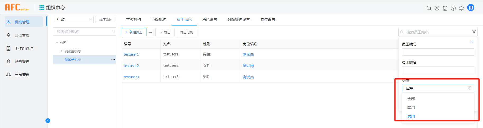Open notifications bell icon
The image size is (483, 128).
coord(461,8)
